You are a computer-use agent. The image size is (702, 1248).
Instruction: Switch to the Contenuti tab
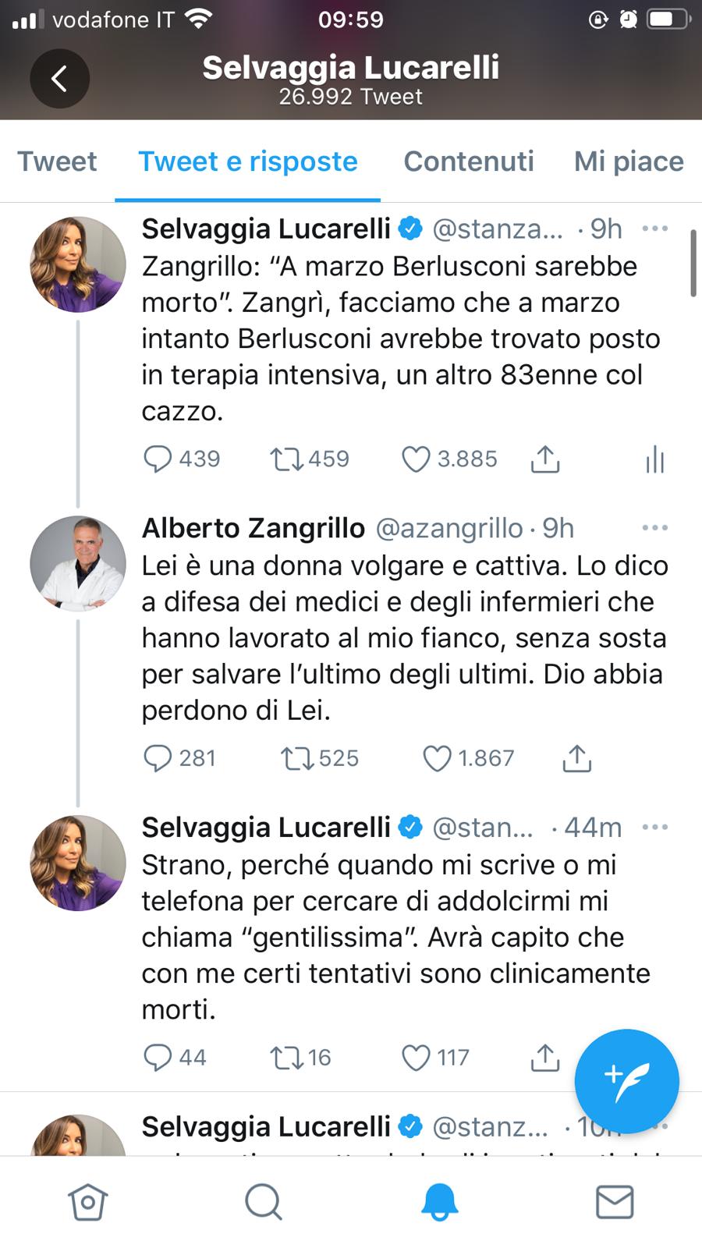(x=468, y=161)
